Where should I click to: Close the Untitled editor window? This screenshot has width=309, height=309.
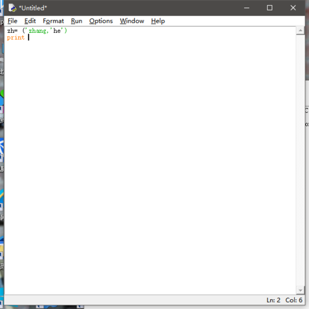[293, 8]
